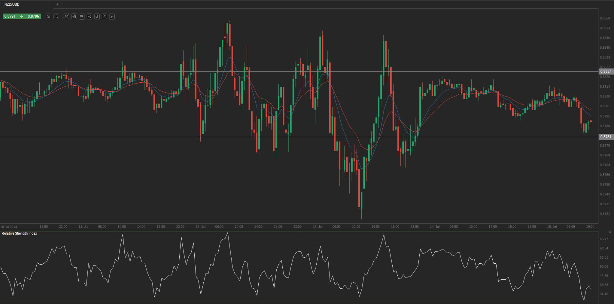This screenshot has width=614, height=304.
Task: Select the eraser tool icon
Action: 112,17
